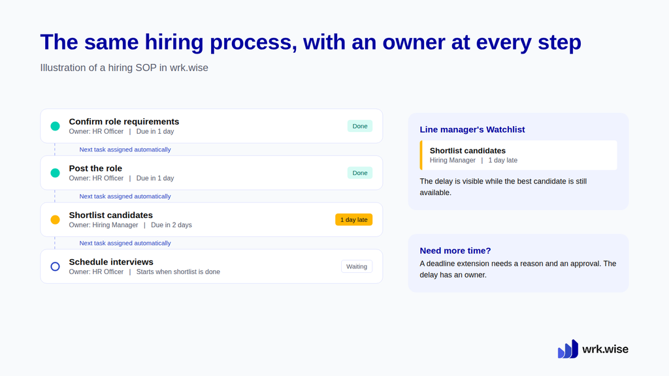Click 'Owner: HR Officer' under Confirm role requirements
669x376 pixels.
pos(97,132)
